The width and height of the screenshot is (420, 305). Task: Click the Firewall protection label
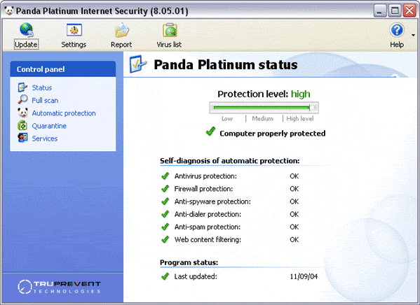point(203,189)
